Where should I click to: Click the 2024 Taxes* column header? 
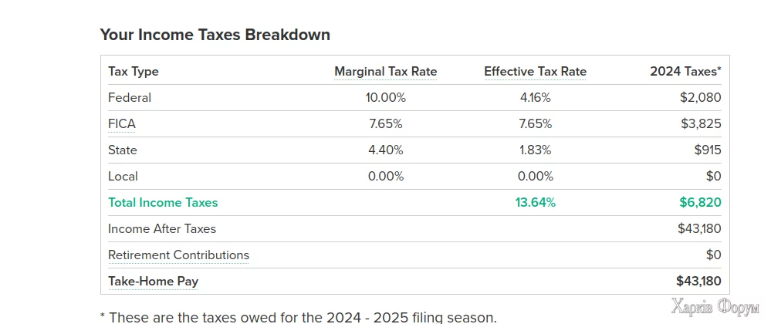685,72
